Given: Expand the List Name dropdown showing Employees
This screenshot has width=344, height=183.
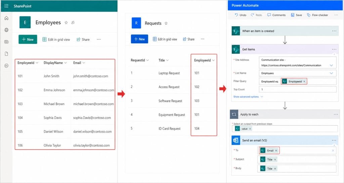Looking at the screenshot, I should 331,73.
